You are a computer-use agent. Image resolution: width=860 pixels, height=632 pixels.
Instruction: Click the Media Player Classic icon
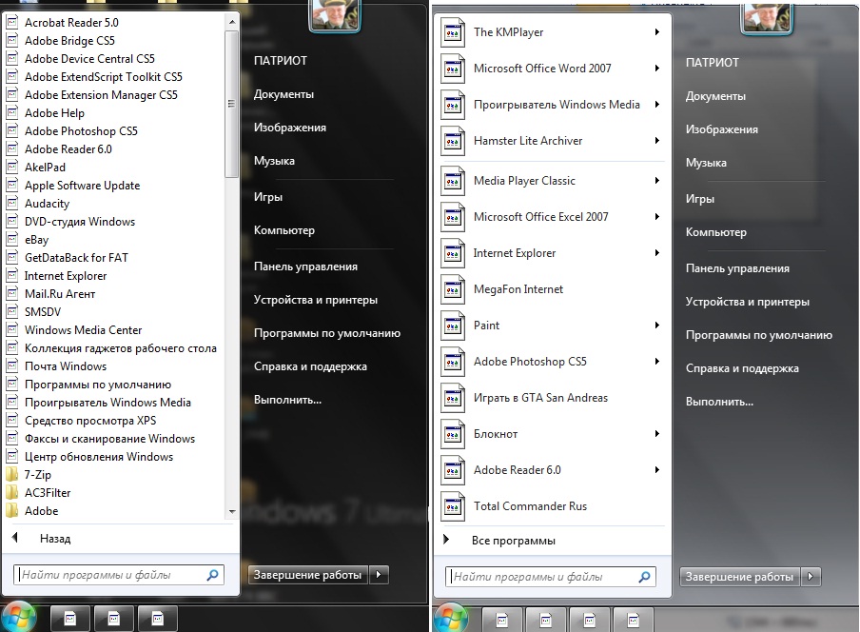click(453, 181)
